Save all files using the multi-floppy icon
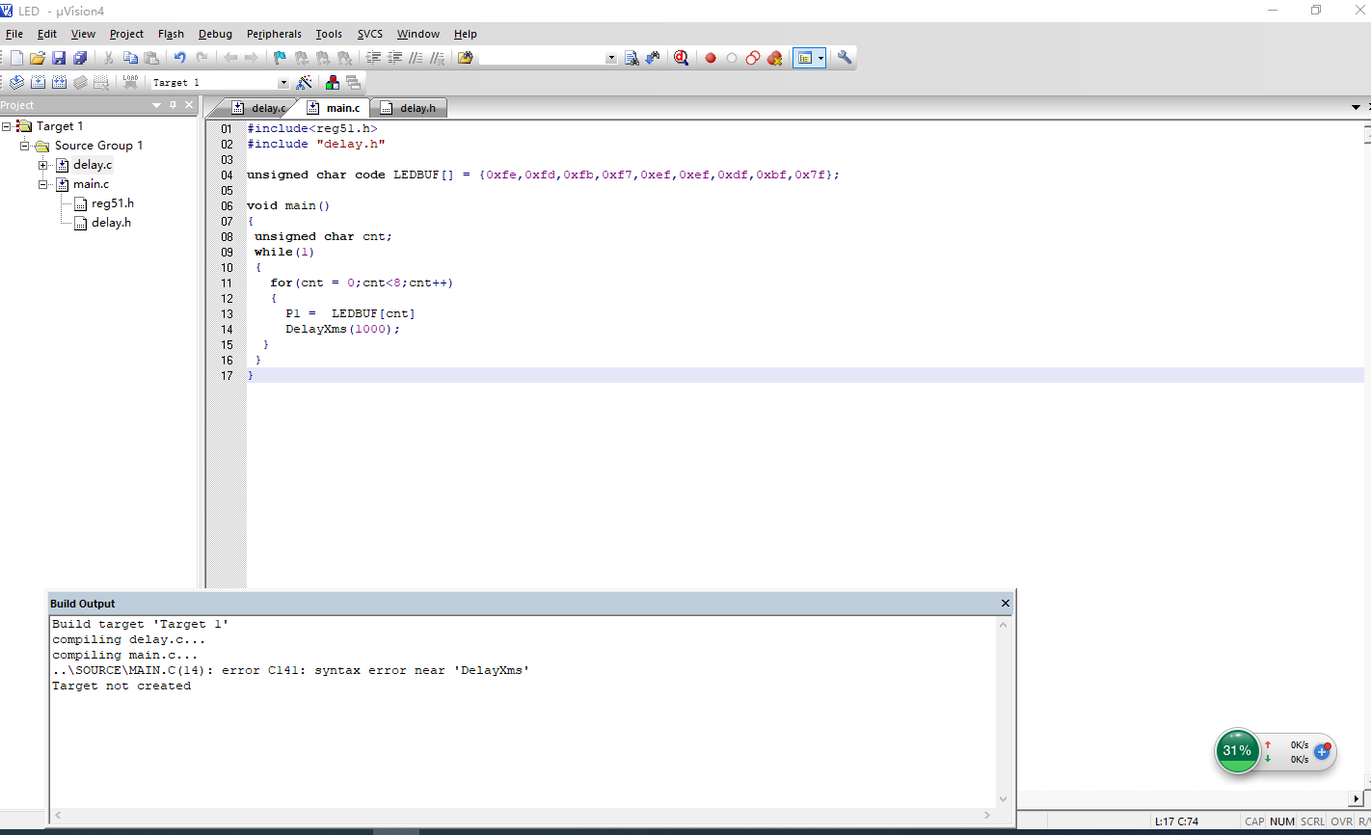 coord(80,58)
